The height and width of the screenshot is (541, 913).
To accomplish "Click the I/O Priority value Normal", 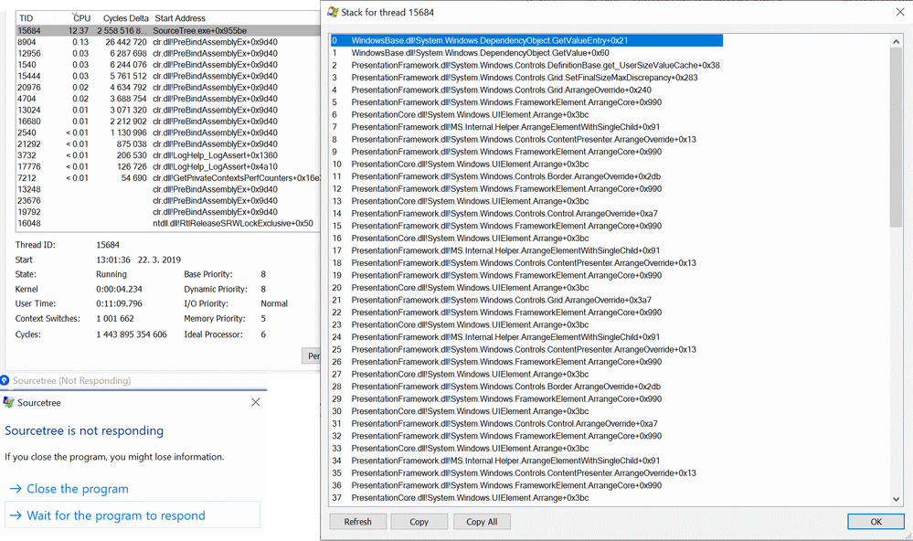I will tap(274, 303).
